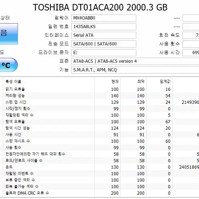The height and width of the screenshot is (199, 199).
Task: Click the 사용 횟수 field in info panel
Action: coord(191,44)
